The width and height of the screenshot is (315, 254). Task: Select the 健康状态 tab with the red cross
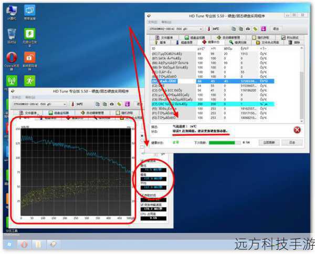211,42
